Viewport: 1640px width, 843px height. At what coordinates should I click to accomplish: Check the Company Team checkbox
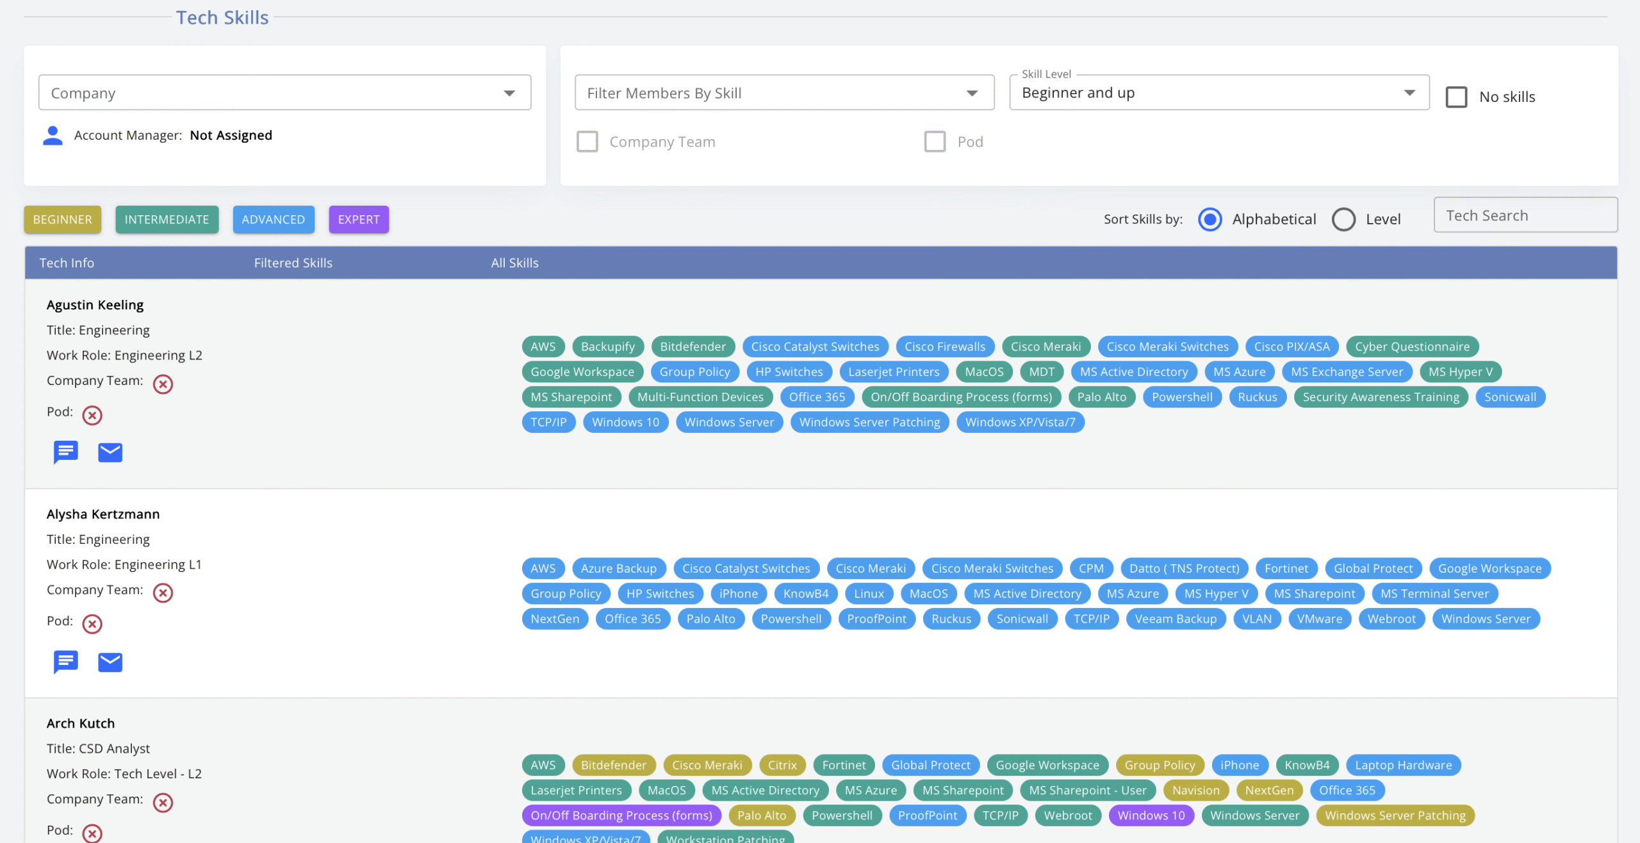point(587,142)
